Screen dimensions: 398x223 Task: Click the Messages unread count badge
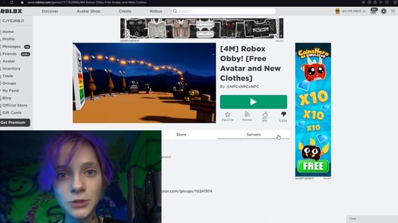click(27, 47)
